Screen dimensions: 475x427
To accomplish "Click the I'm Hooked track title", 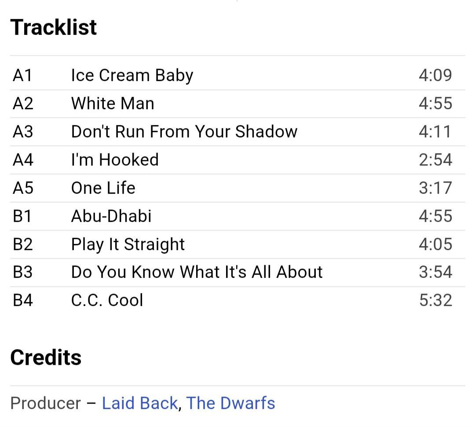I will [115, 160].
